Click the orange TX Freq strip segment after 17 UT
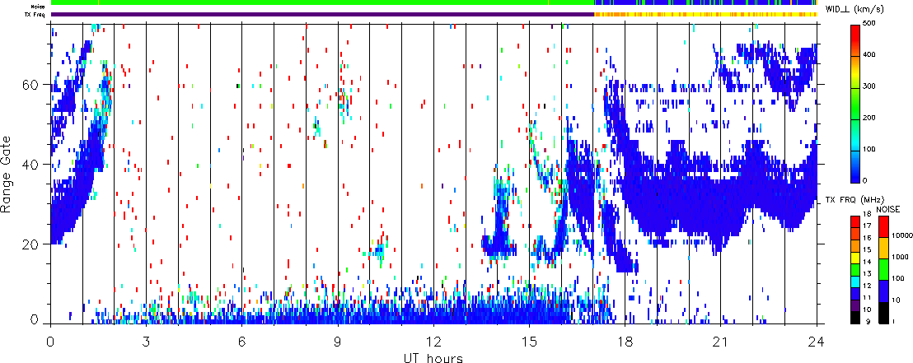The height and width of the screenshot is (363, 913). pyautogui.click(x=700, y=14)
